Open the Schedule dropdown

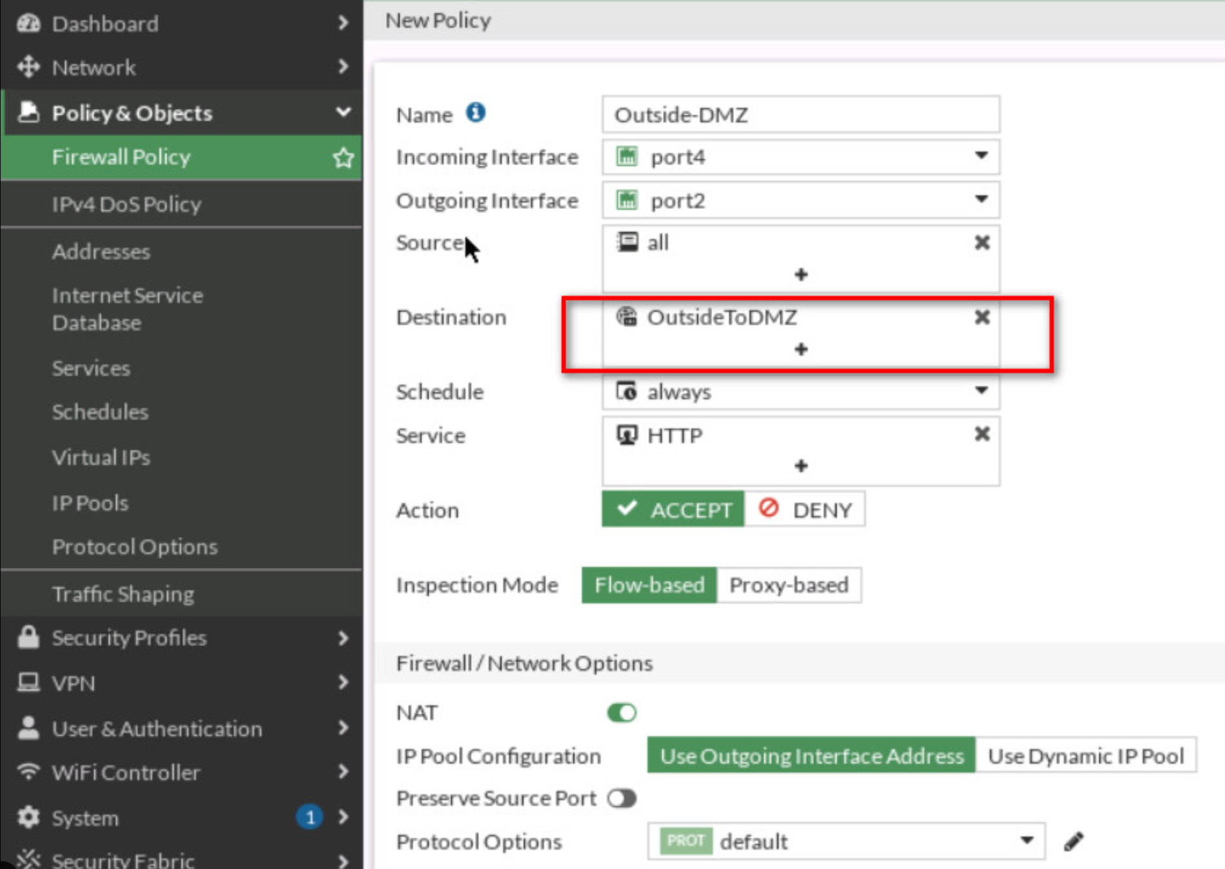click(x=980, y=391)
